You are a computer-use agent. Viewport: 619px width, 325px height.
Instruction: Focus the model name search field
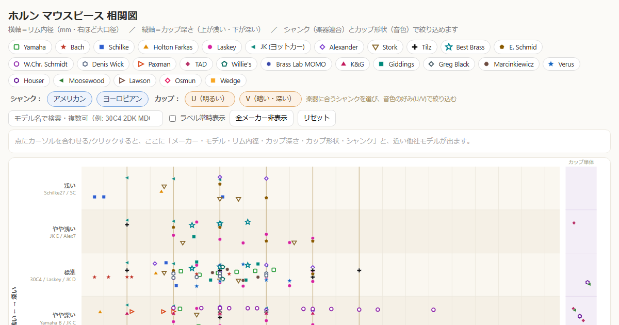pos(86,118)
